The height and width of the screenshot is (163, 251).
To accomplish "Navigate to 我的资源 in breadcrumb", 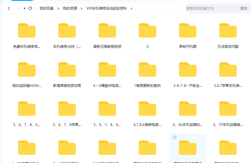I will click(70, 8).
